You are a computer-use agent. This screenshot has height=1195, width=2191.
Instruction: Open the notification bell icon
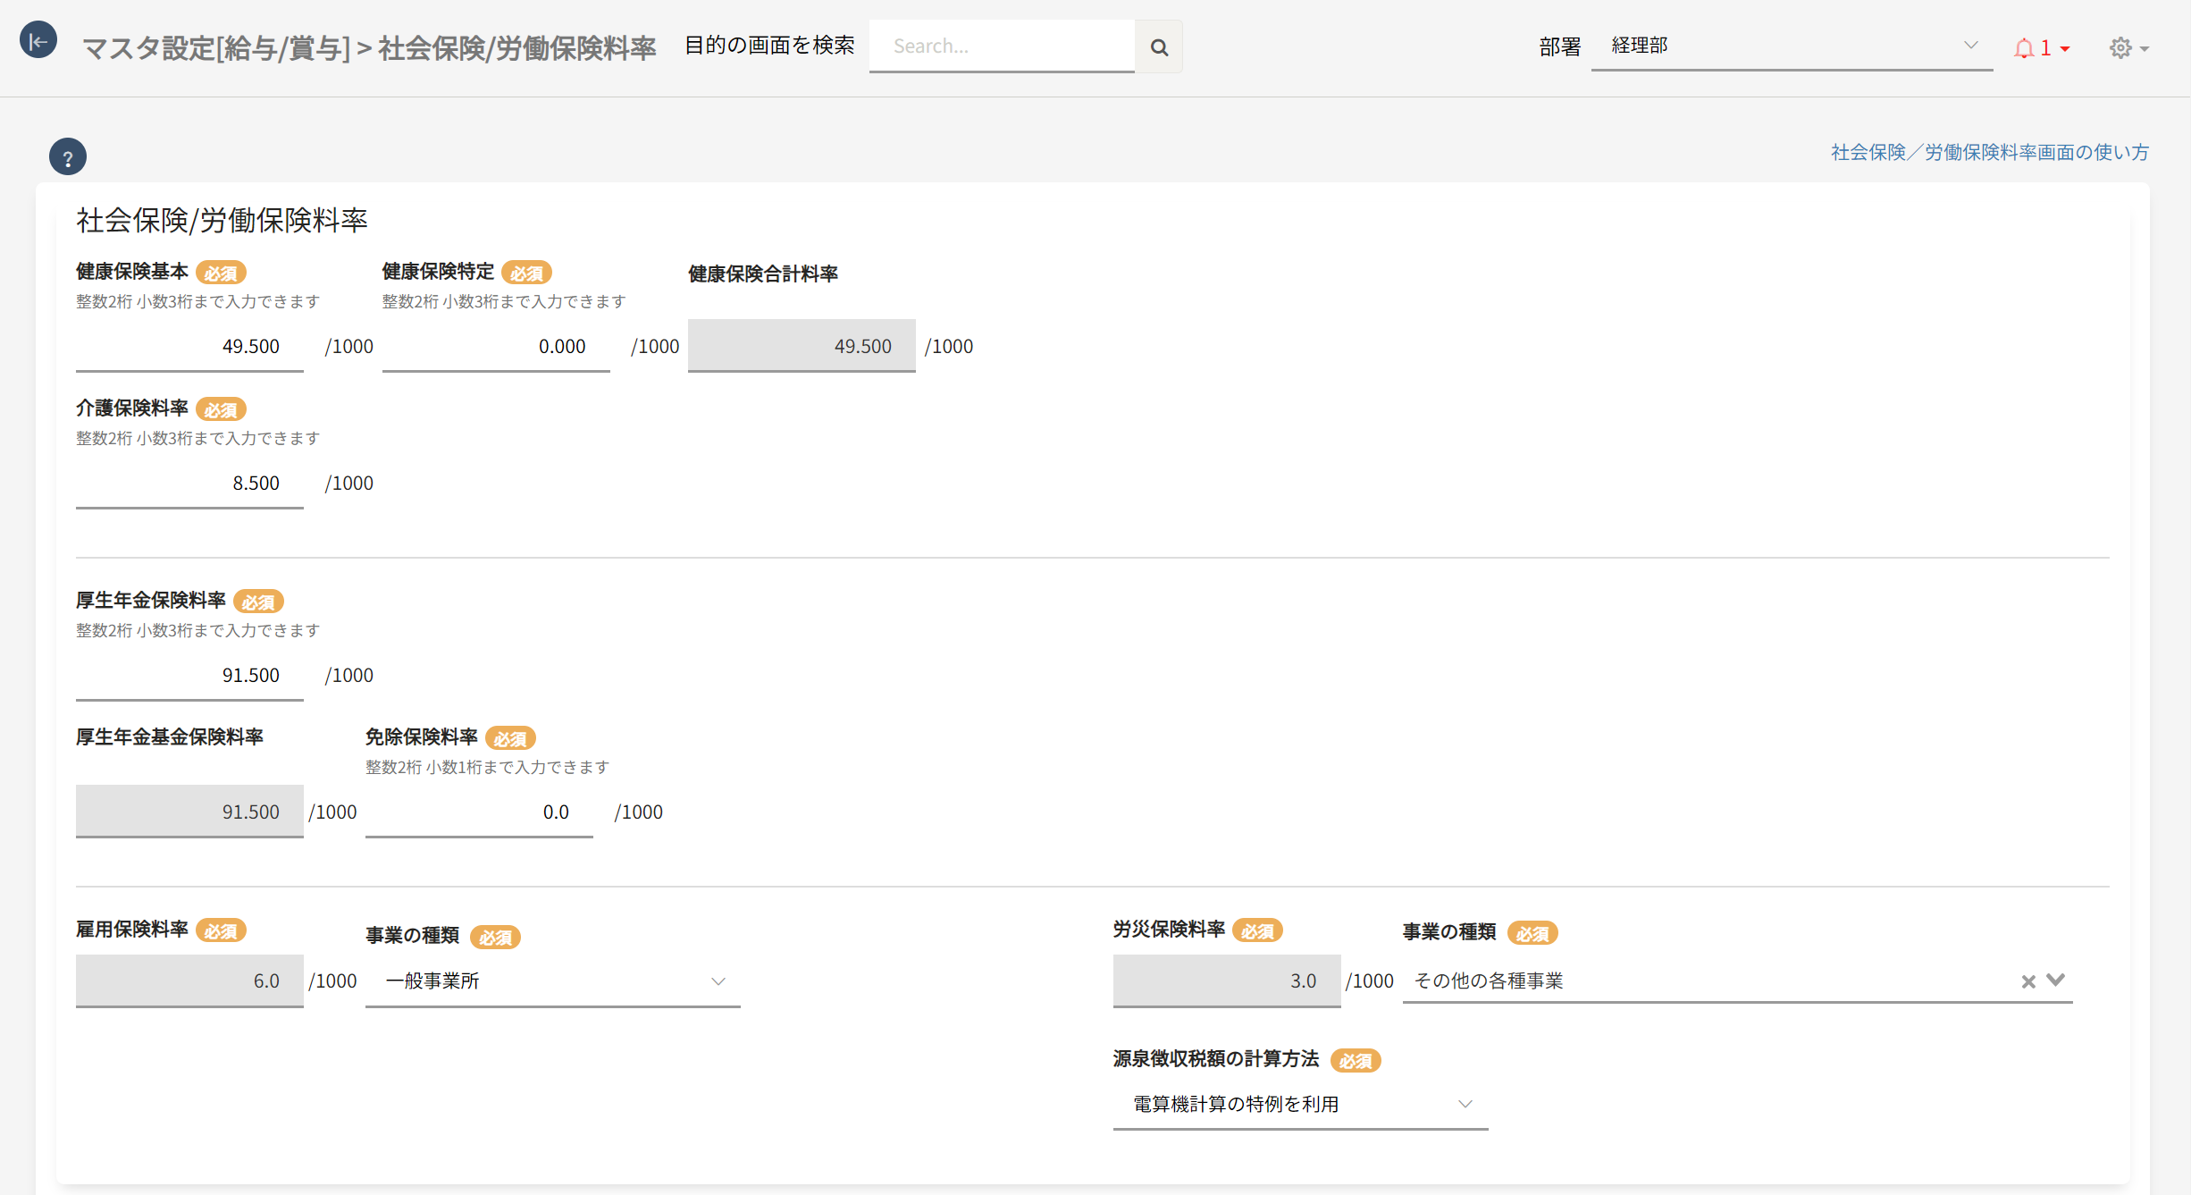pos(2024,48)
